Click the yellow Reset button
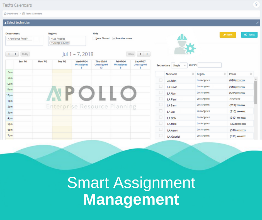The height and width of the screenshot is (220, 262). click(x=228, y=35)
